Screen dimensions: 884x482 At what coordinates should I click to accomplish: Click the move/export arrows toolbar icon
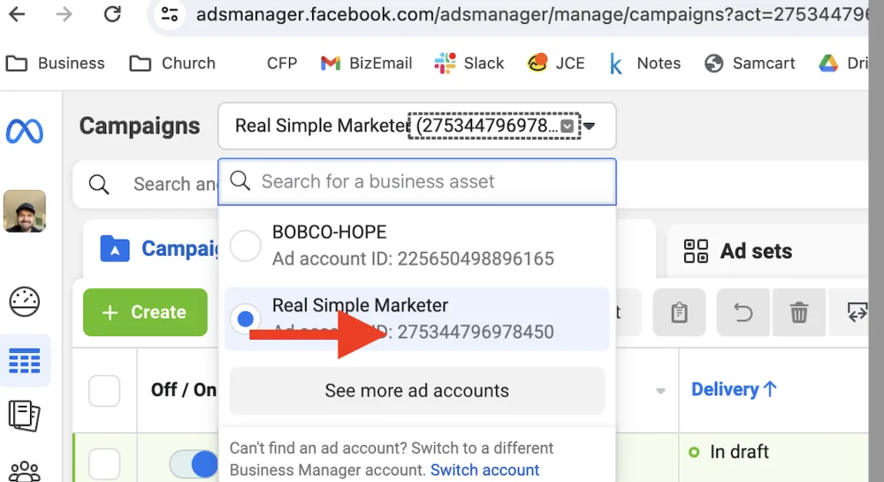857,312
